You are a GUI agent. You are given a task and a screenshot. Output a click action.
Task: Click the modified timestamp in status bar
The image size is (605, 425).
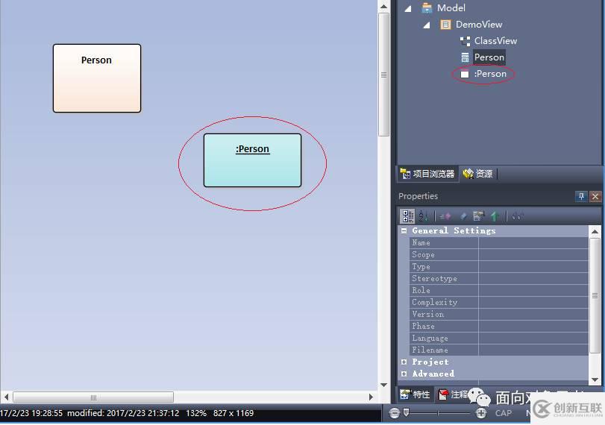click(x=123, y=413)
